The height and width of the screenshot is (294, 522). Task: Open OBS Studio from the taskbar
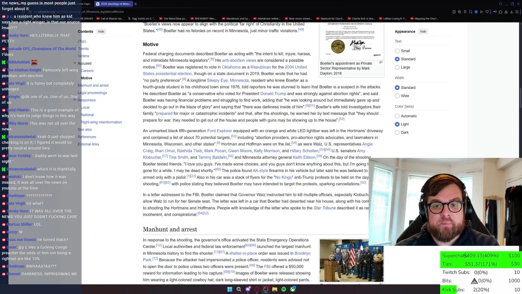point(265,289)
